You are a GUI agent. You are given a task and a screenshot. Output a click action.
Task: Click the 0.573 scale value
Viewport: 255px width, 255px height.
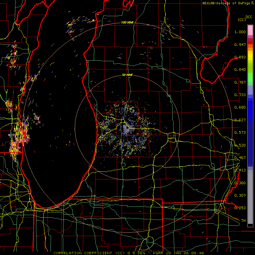click(x=240, y=133)
